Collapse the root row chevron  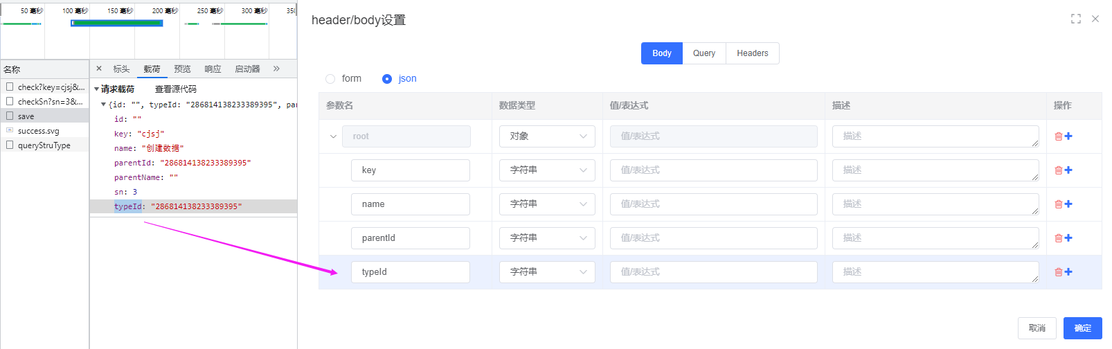[x=333, y=136]
